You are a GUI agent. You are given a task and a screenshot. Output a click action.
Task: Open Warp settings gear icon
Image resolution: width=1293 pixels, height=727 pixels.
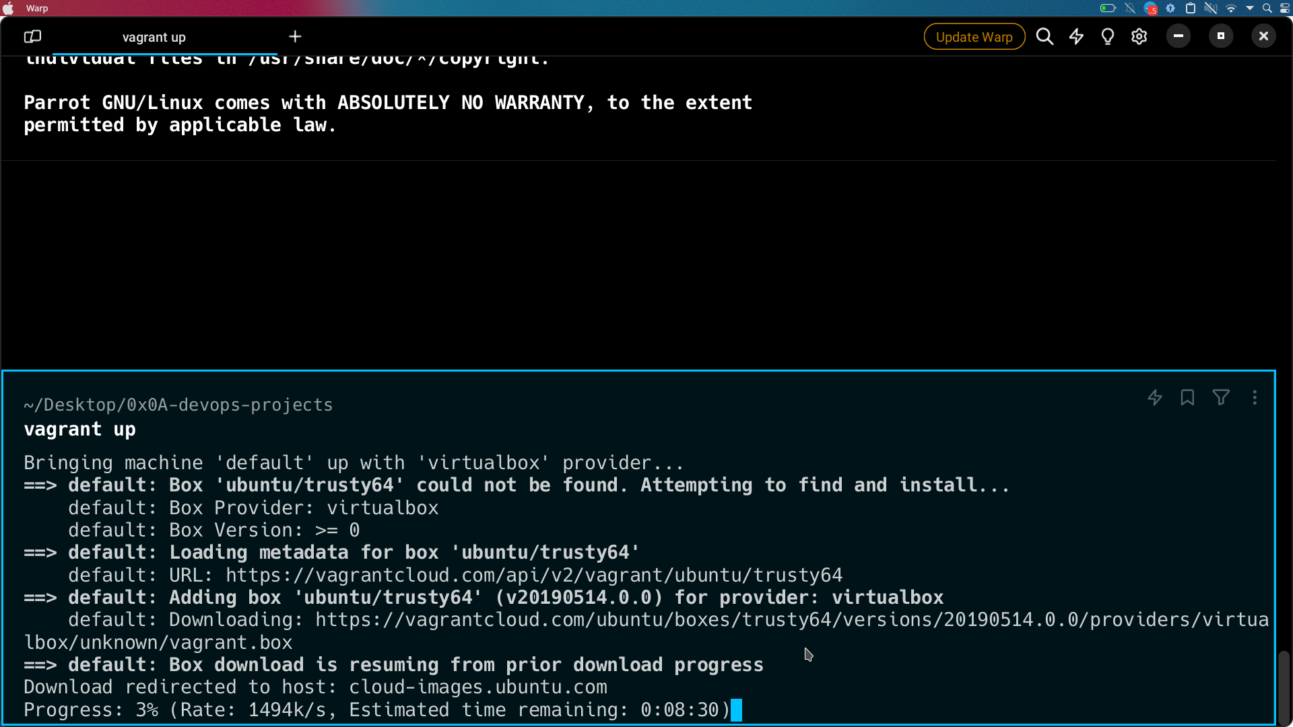1139,36
